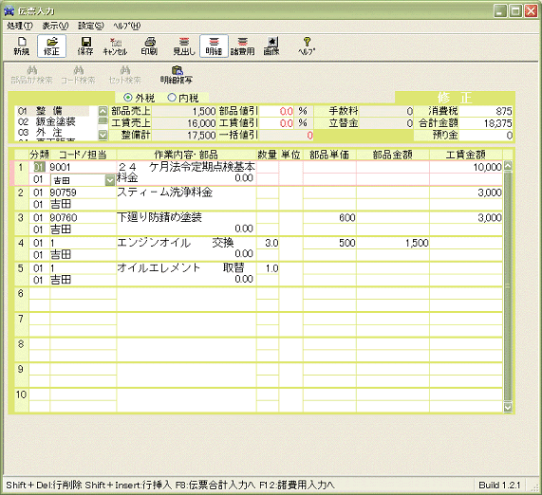Click the 新規 (New) toolbar icon
The image size is (542, 495).
[22, 46]
